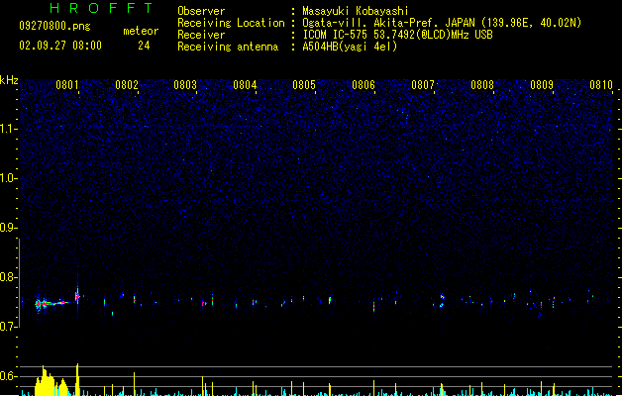Select the filename 09270800.png

[54, 26]
